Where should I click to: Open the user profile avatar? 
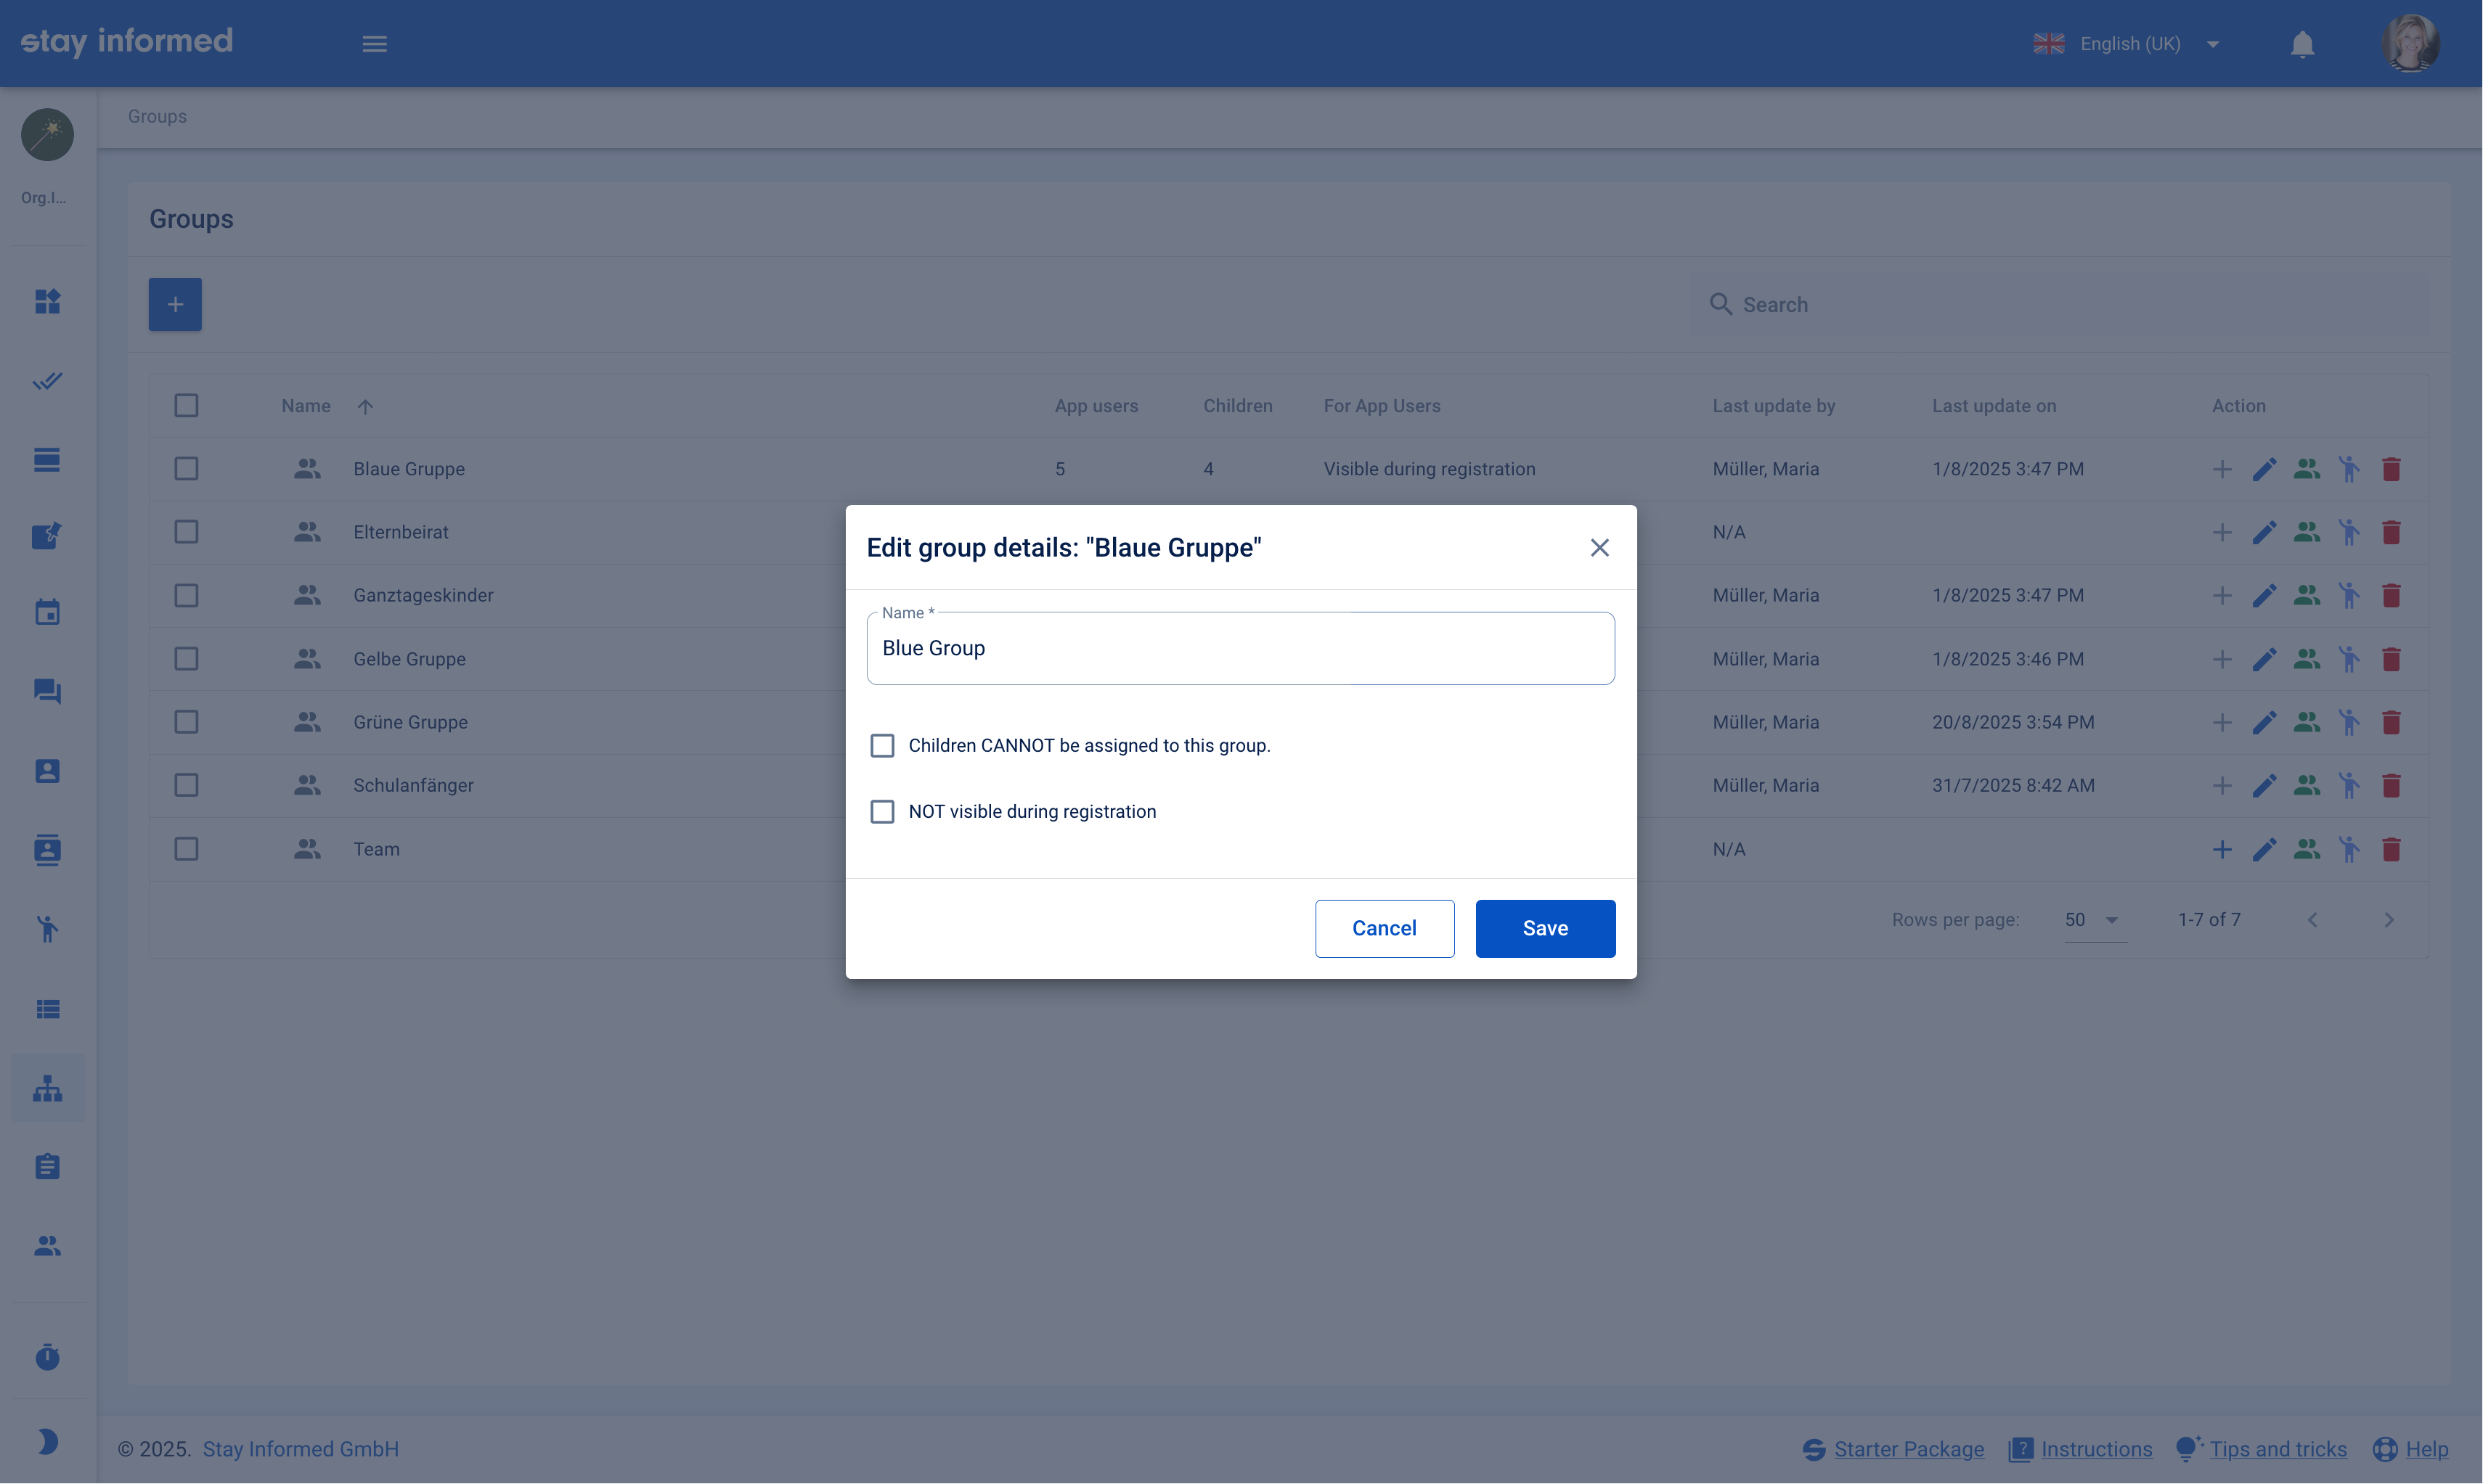click(x=2411, y=43)
